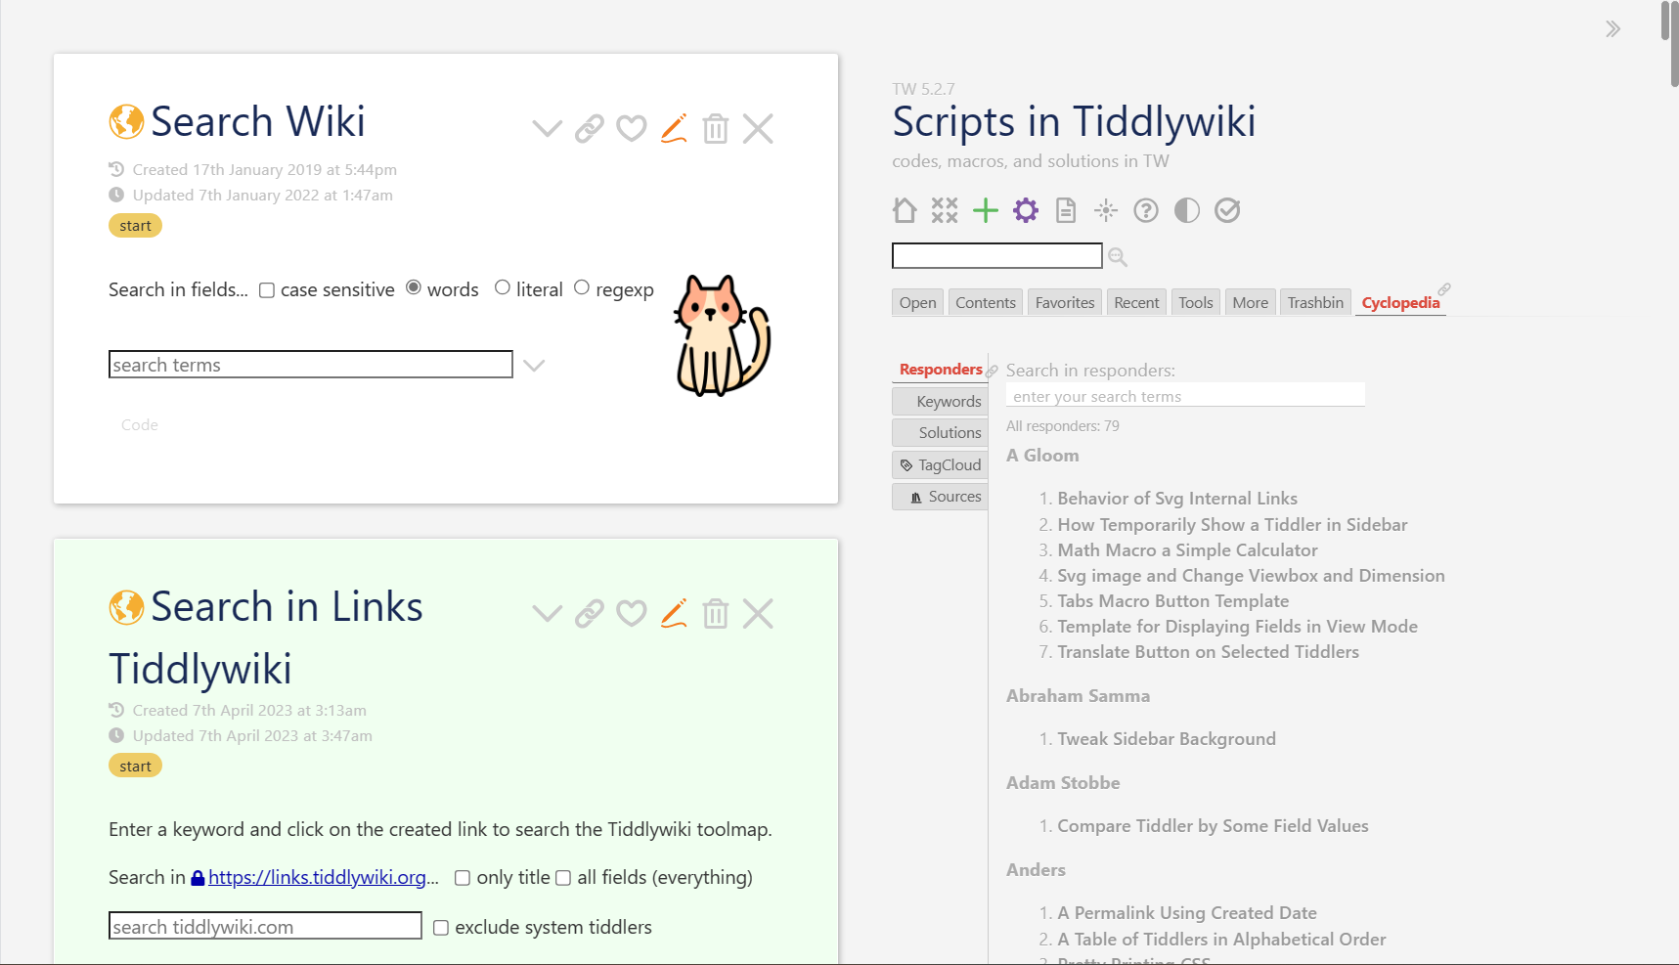
Task: Delete the Search Wiki tiddler with trash icon
Action: coord(716,128)
